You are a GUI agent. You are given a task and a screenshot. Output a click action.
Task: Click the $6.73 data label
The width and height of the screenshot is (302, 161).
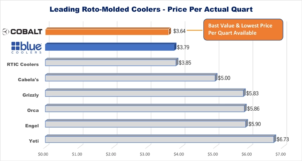283,139
